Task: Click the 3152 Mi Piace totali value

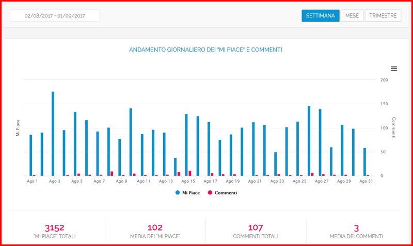Action: pyautogui.click(x=55, y=227)
